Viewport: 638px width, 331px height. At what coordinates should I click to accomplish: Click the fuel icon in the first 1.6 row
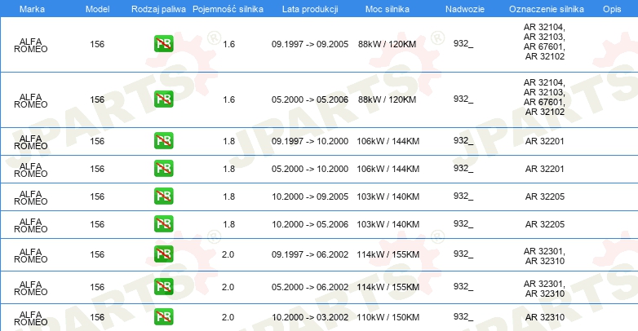click(163, 44)
